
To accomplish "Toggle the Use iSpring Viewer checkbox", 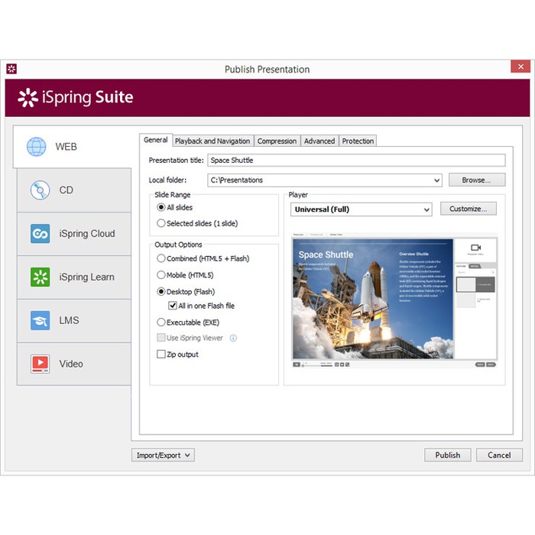I will 160,338.
